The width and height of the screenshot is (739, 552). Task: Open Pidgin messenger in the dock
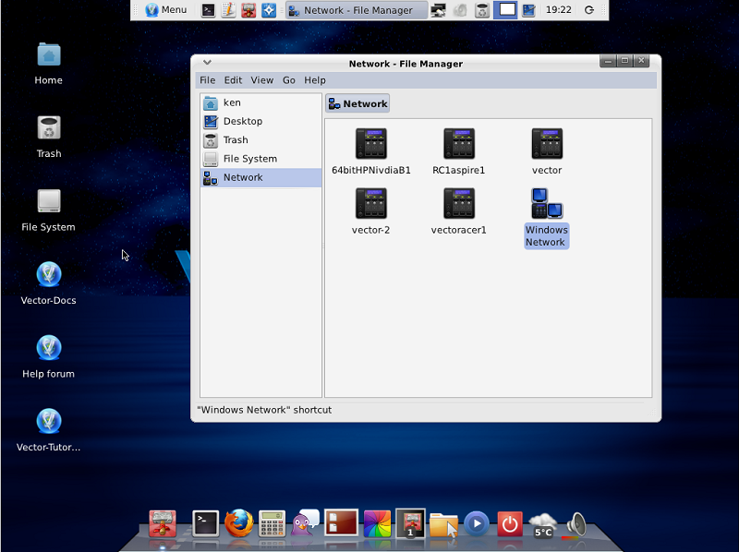coord(305,523)
